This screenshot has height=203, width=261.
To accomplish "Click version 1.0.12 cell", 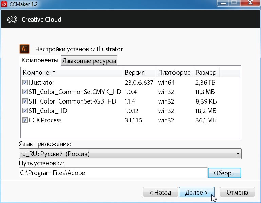I will click(x=131, y=111).
